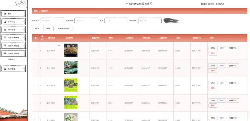Screen dimensions: 250x121
Task: Click 修改 for row 配方名称5
Action: tap(222, 101)
